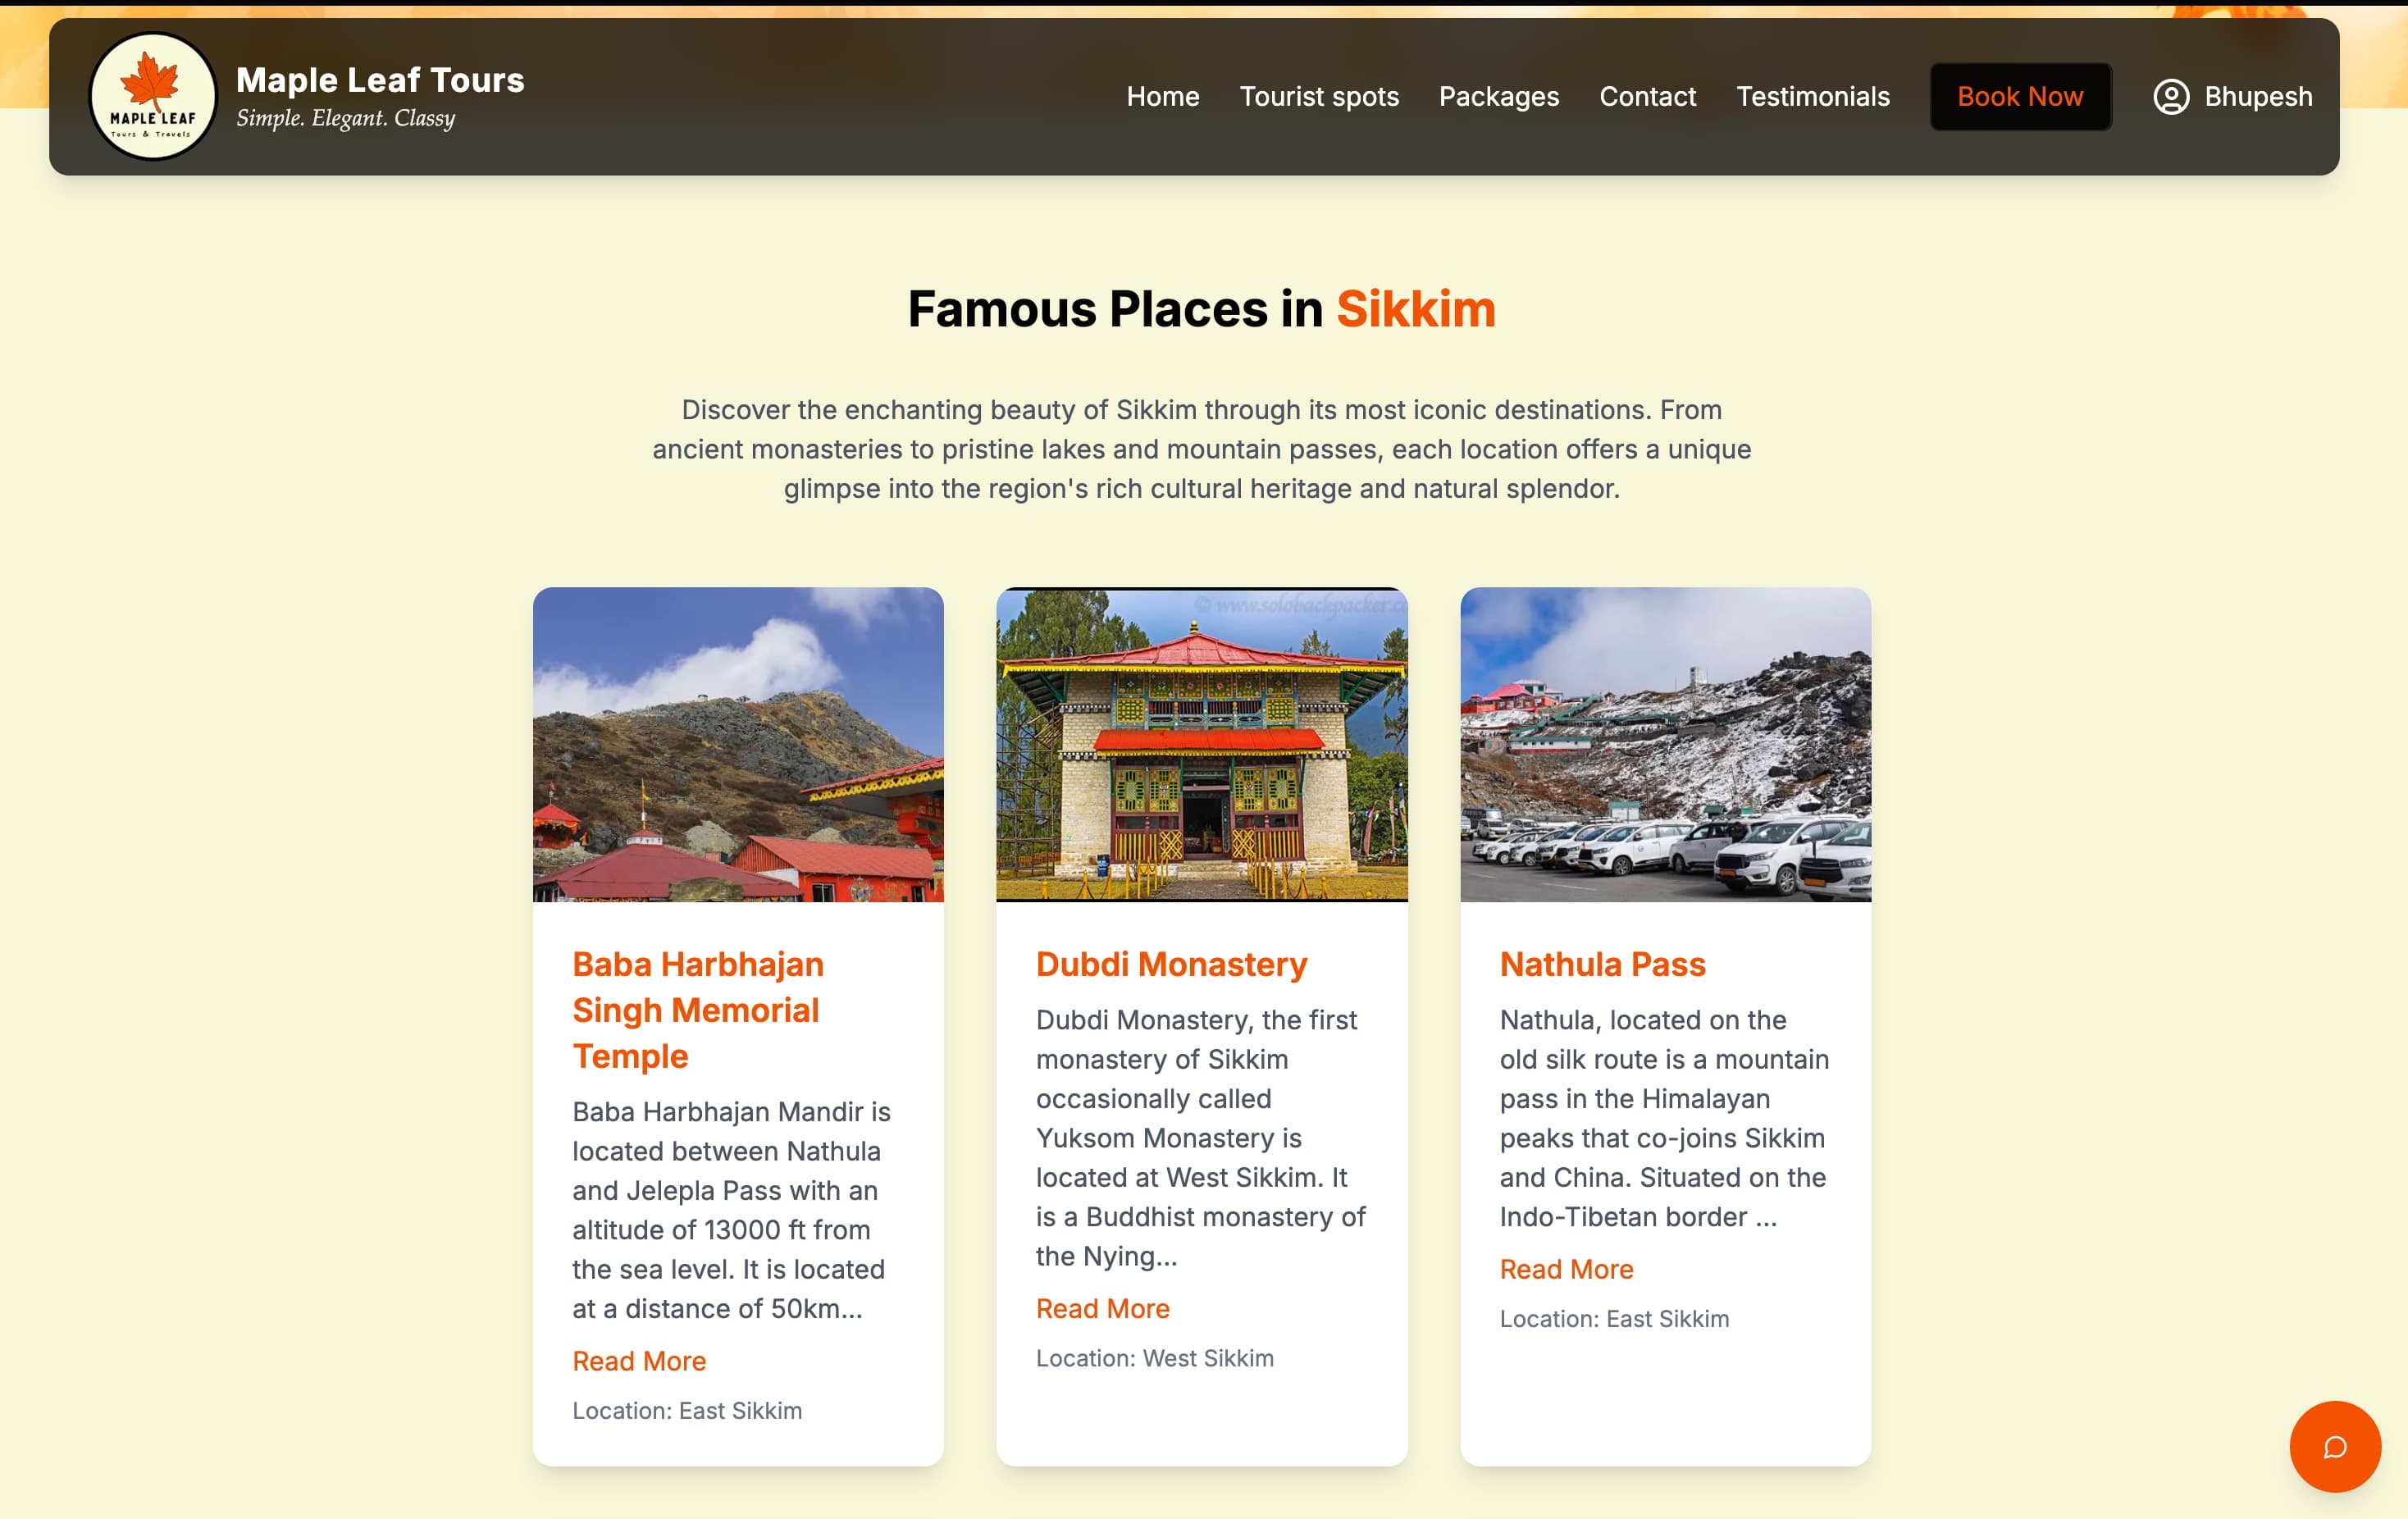Click the Nathula Pass snowy photo
The height and width of the screenshot is (1519, 2408).
(x=1665, y=744)
